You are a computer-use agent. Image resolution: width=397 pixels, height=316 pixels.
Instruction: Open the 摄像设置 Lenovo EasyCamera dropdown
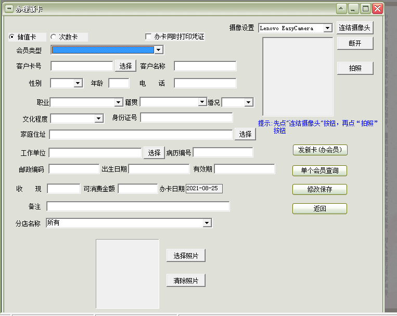328,28
